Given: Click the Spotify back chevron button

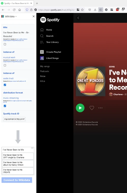Looking at the screenshot, I should click(78, 18).
